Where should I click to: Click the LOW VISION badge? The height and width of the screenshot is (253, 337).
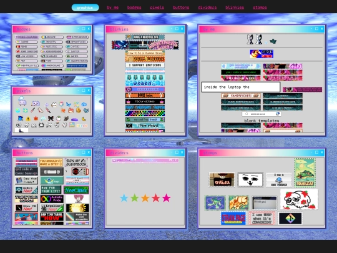(x=27, y=56)
